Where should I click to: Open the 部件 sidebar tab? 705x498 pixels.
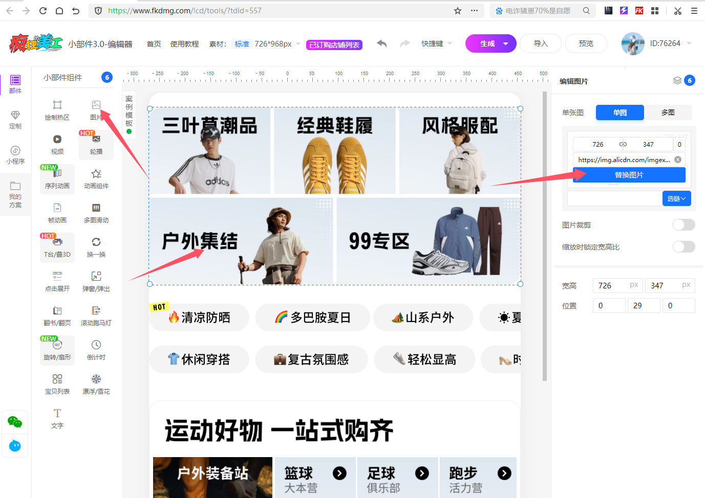(x=15, y=84)
